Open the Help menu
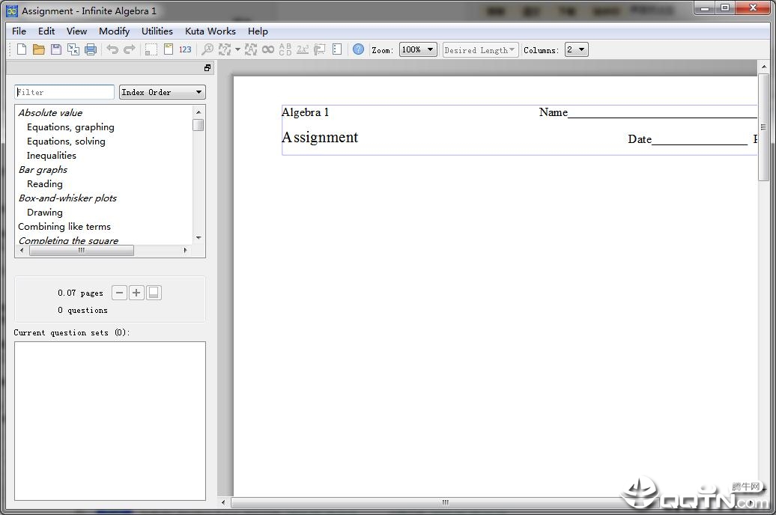This screenshot has height=515, width=776. point(258,31)
